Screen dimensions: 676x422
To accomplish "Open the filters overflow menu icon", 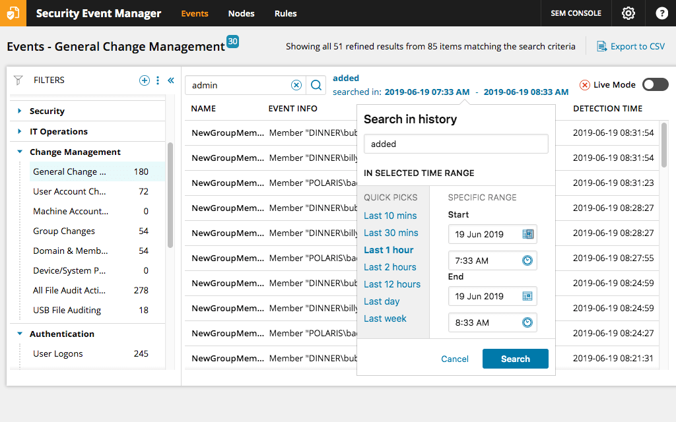I will point(157,80).
